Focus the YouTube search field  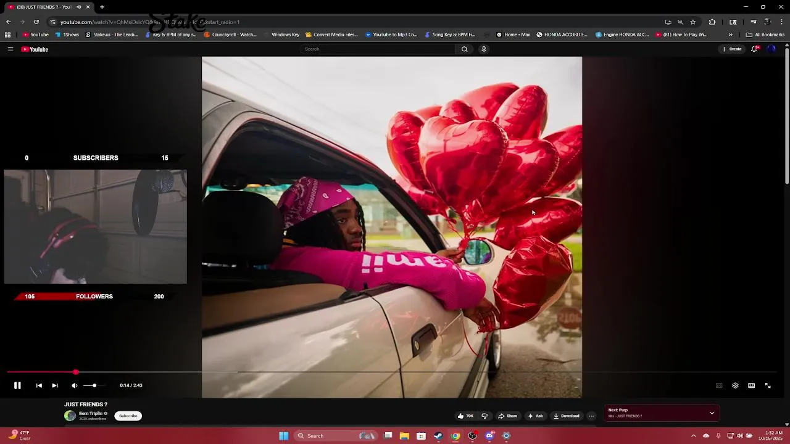(378, 49)
